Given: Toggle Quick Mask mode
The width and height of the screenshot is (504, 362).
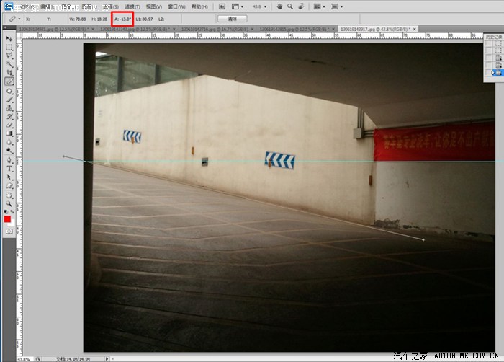Looking at the screenshot, I should pos(9,231).
